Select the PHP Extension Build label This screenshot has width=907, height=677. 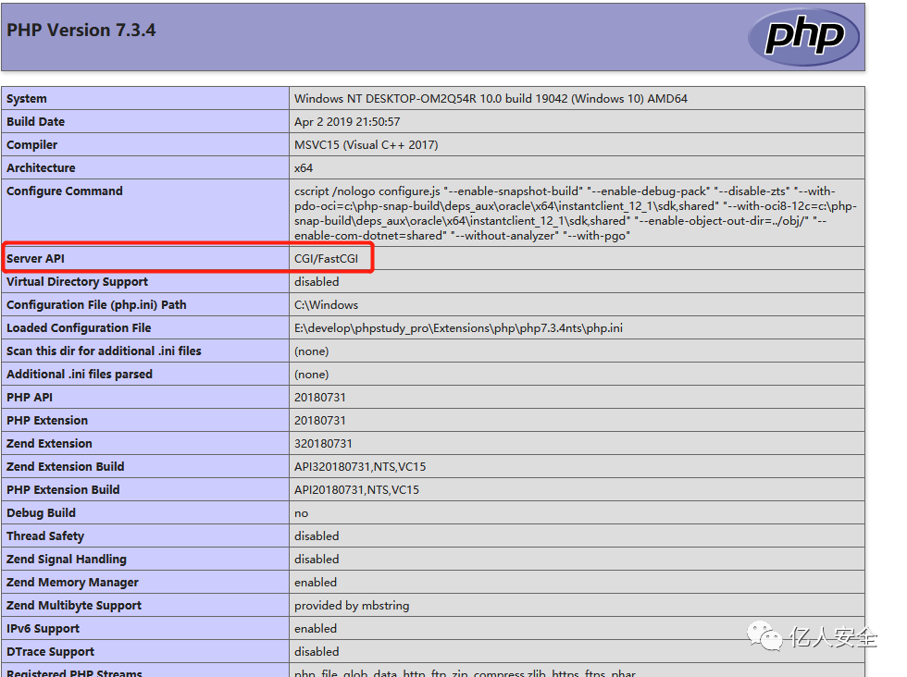(x=63, y=489)
